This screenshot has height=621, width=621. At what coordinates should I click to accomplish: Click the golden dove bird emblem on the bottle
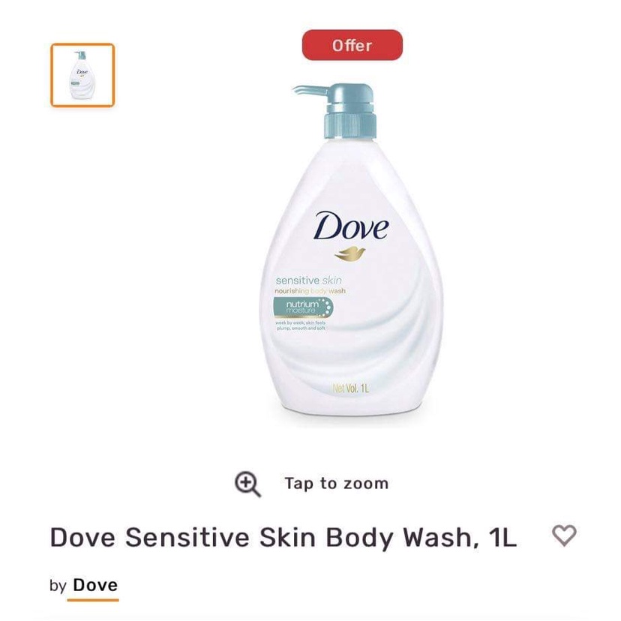349,253
